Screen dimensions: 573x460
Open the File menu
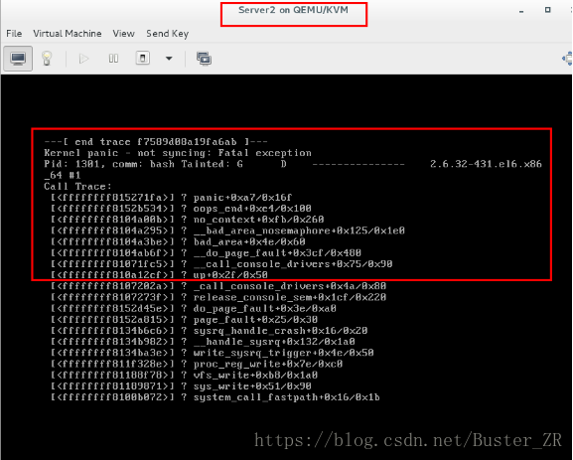coord(14,34)
